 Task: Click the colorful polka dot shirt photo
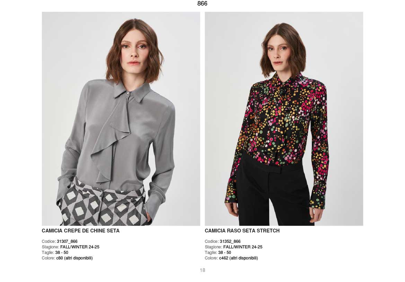(x=284, y=118)
